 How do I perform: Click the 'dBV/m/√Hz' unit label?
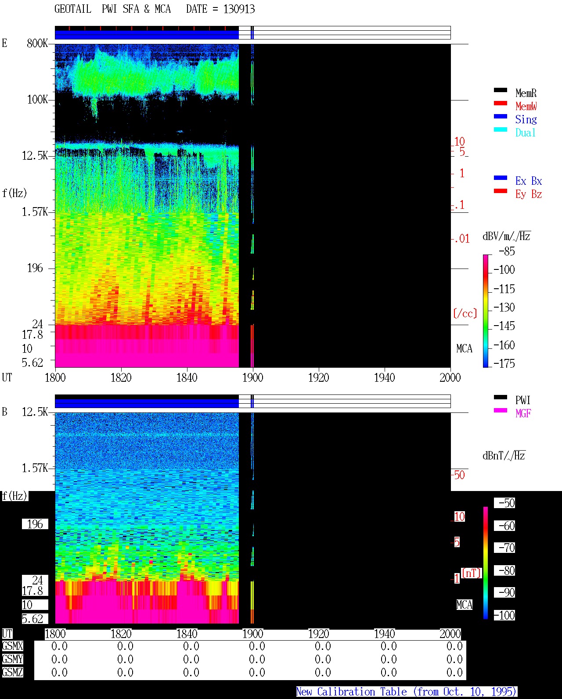pyautogui.click(x=507, y=236)
